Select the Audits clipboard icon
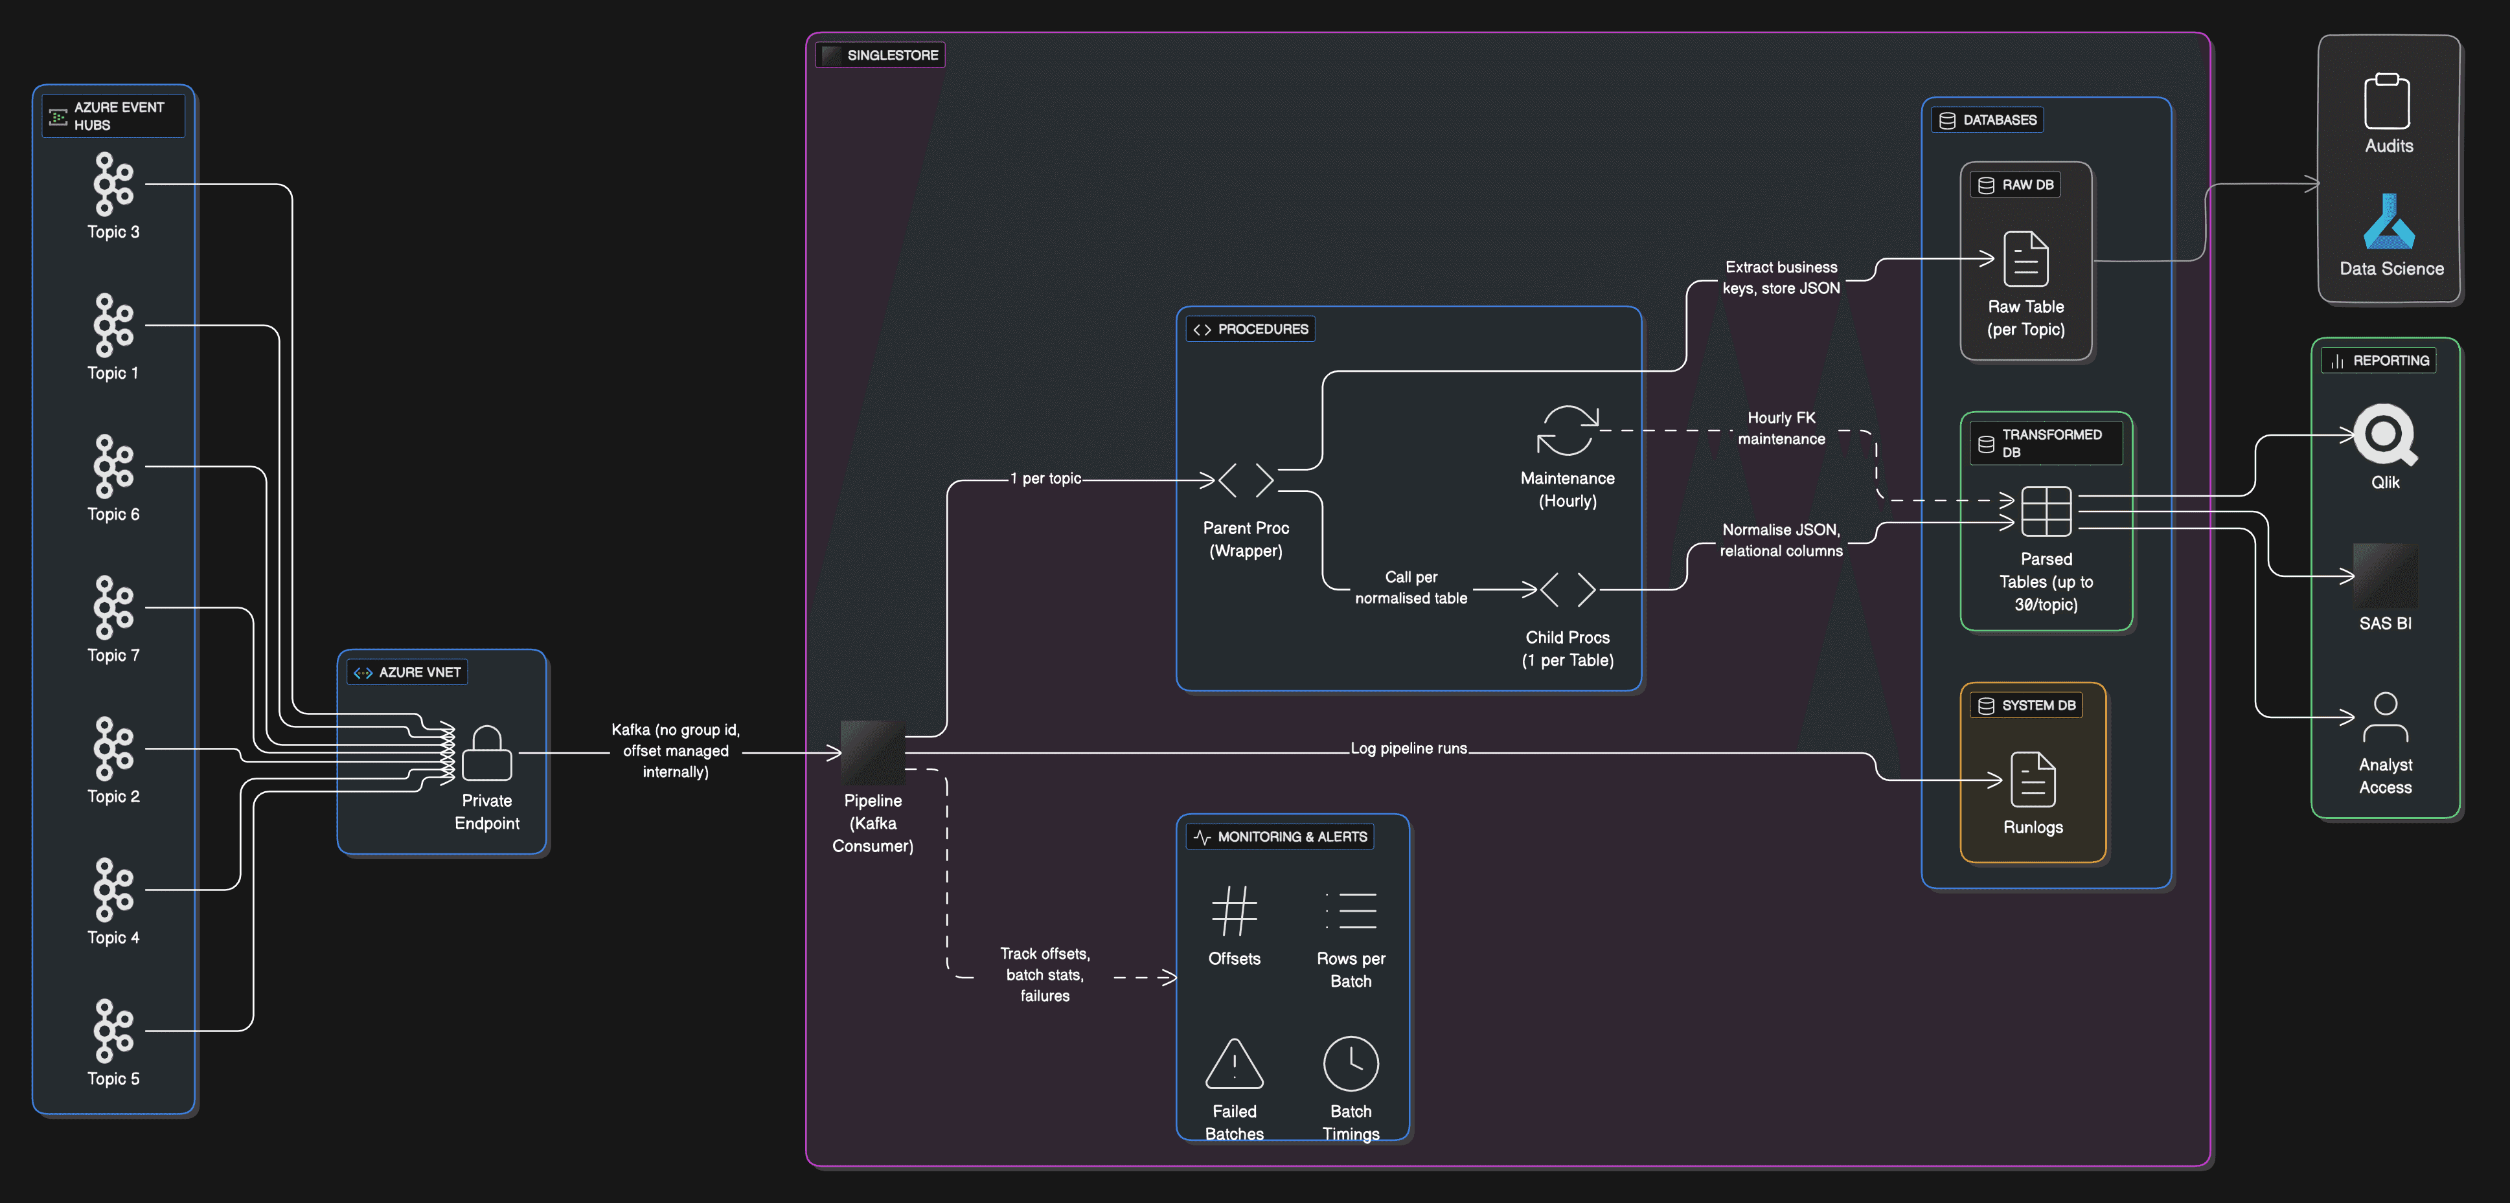Screen dimensions: 2510x1203 [x=2387, y=101]
